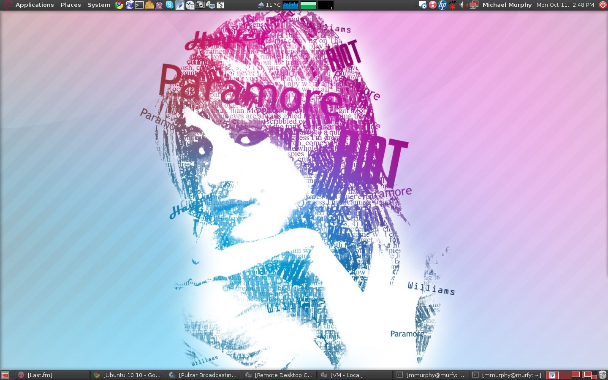Launch the orange audio mixer application

click(149, 5)
